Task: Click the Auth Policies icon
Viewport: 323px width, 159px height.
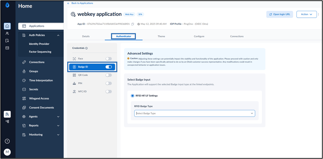Action: [x=24, y=35]
